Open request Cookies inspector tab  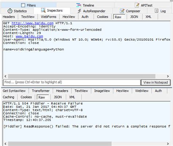(x=103, y=17)
